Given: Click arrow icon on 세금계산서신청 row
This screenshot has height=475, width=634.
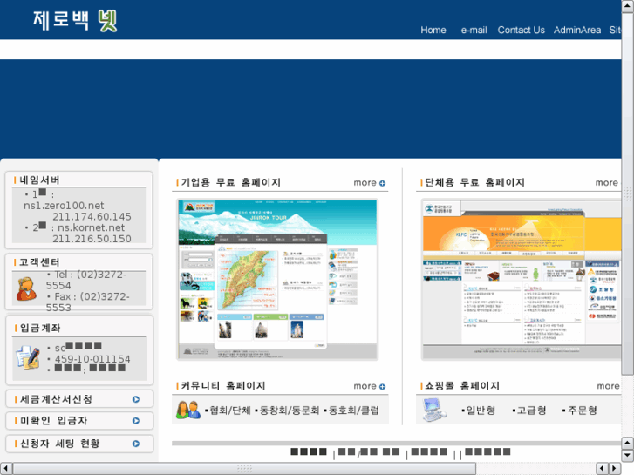Looking at the screenshot, I should [x=136, y=399].
